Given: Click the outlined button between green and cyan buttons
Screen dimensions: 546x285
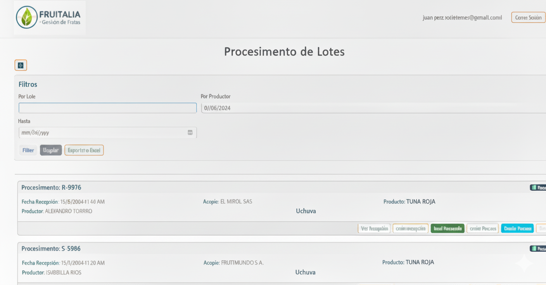Looking at the screenshot, I should click(x=482, y=228).
